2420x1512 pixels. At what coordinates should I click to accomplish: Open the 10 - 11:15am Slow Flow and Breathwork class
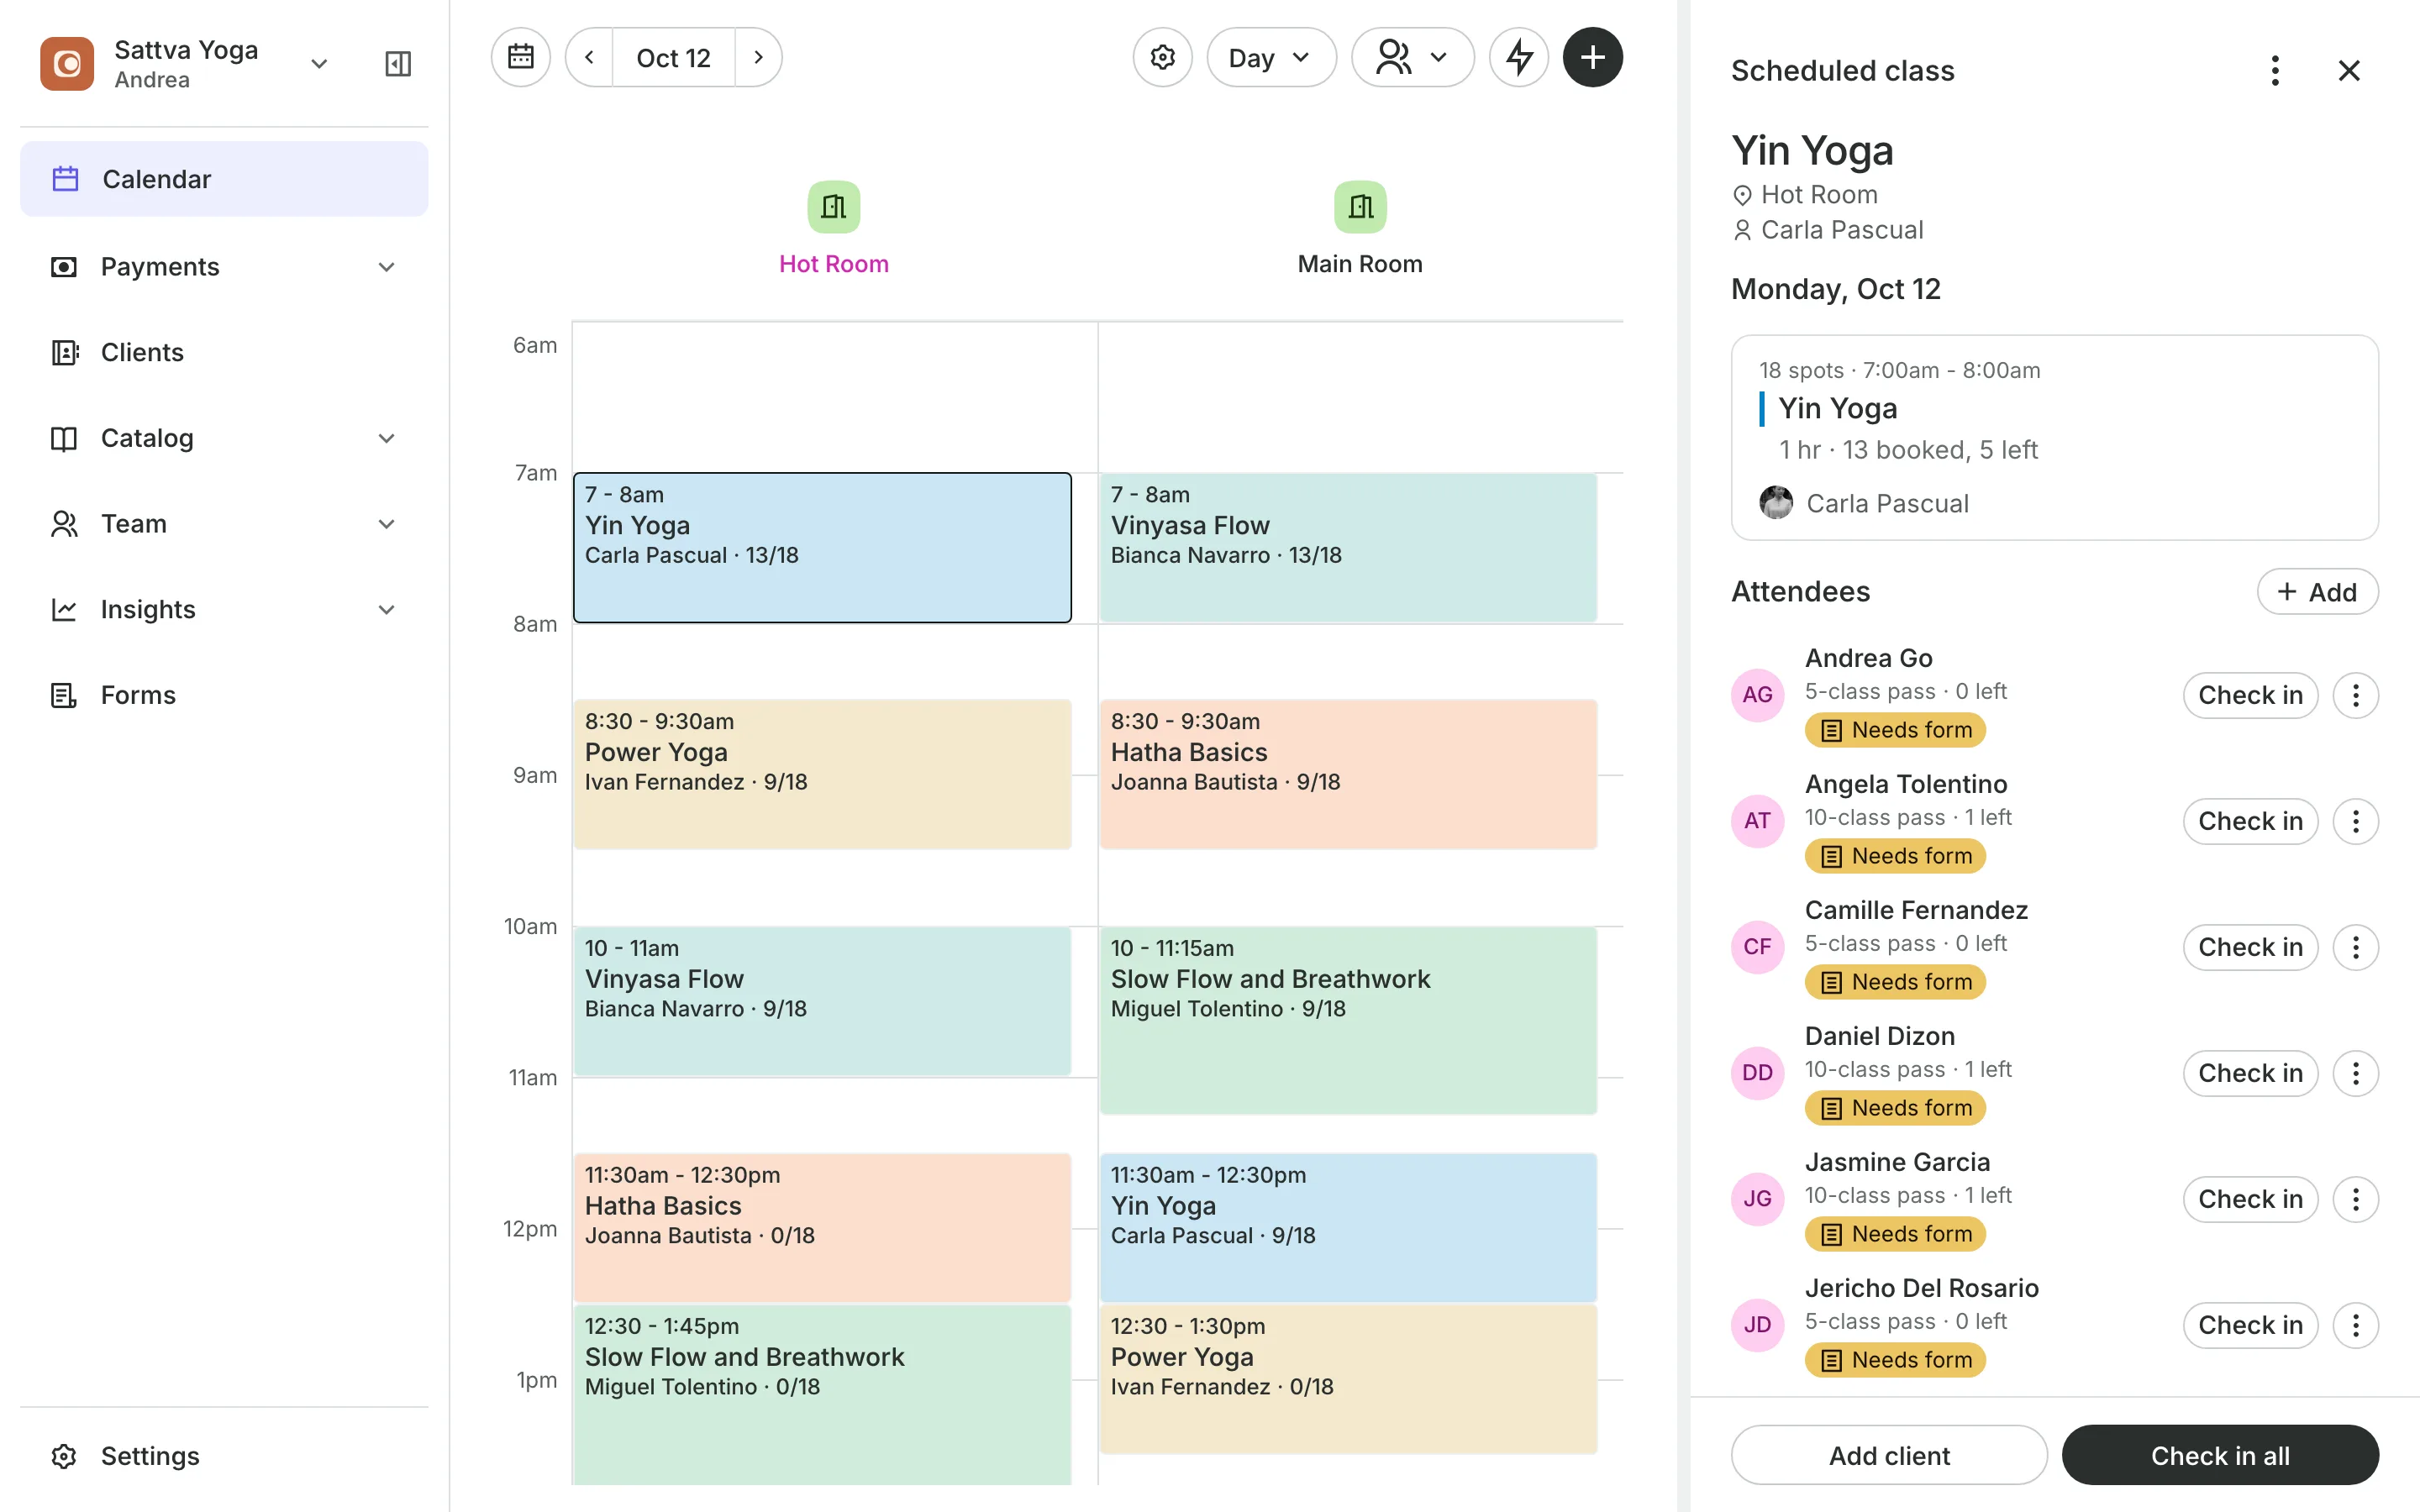(x=1348, y=1020)
